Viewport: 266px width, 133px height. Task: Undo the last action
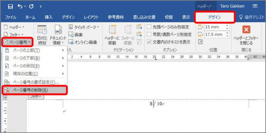coord(20,6)
